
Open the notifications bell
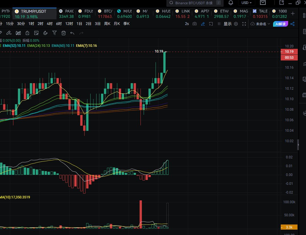[x=231, y=3]
